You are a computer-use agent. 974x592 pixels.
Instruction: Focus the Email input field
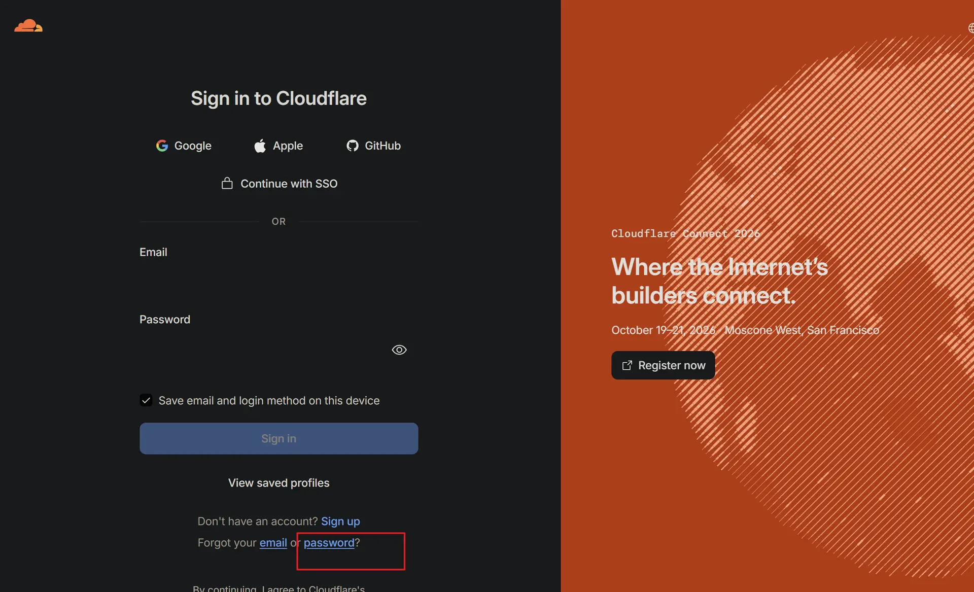point(279,282)
